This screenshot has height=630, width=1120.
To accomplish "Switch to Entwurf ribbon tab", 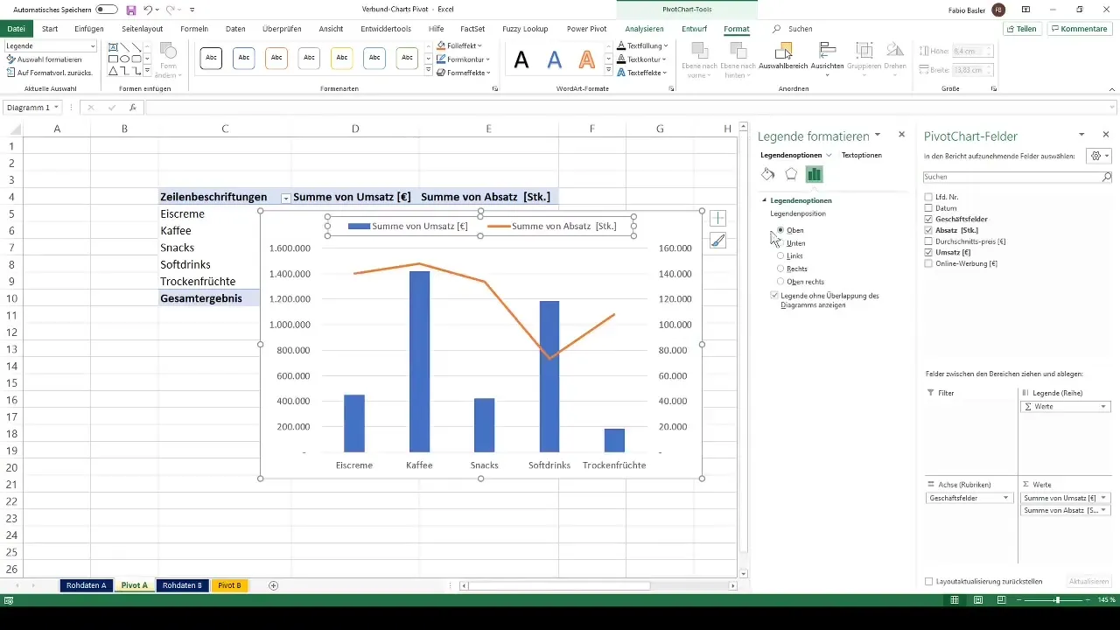I will (x=694, y=29).
